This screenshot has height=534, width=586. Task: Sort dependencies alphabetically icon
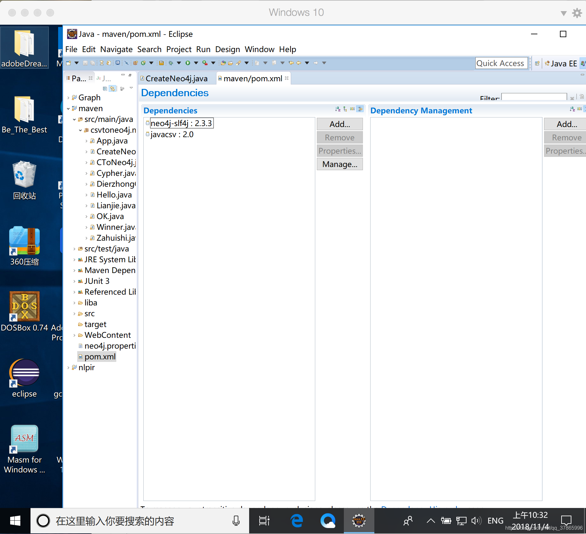[338, 109]
